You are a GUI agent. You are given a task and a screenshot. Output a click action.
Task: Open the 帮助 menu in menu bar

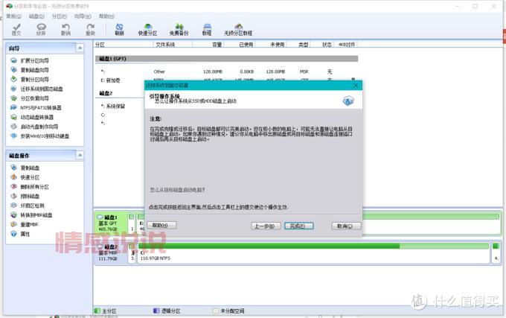point(106,16)
